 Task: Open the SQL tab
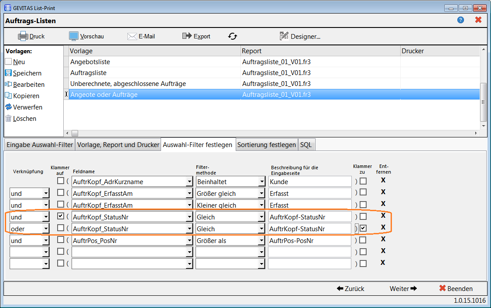(x=306, y=144)
